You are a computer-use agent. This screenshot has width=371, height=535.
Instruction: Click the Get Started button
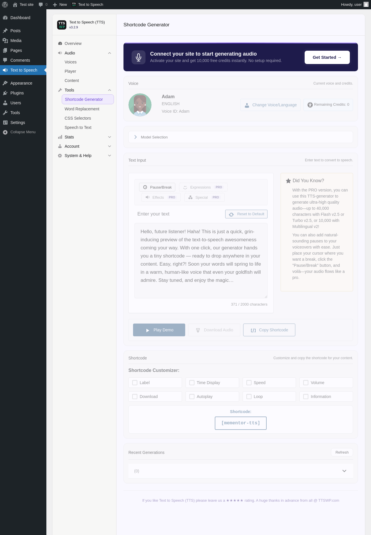327,57
